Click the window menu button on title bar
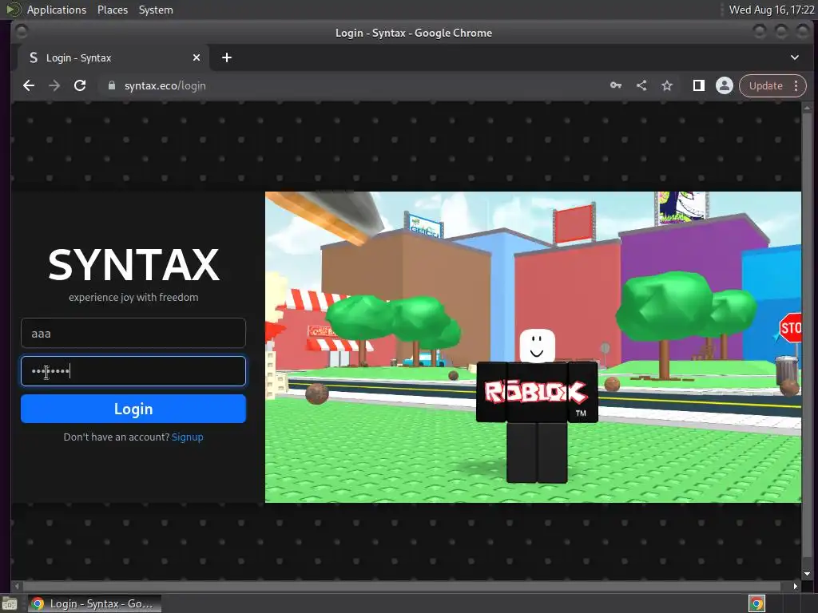This screenshot has height=613, width=818. 22,32
